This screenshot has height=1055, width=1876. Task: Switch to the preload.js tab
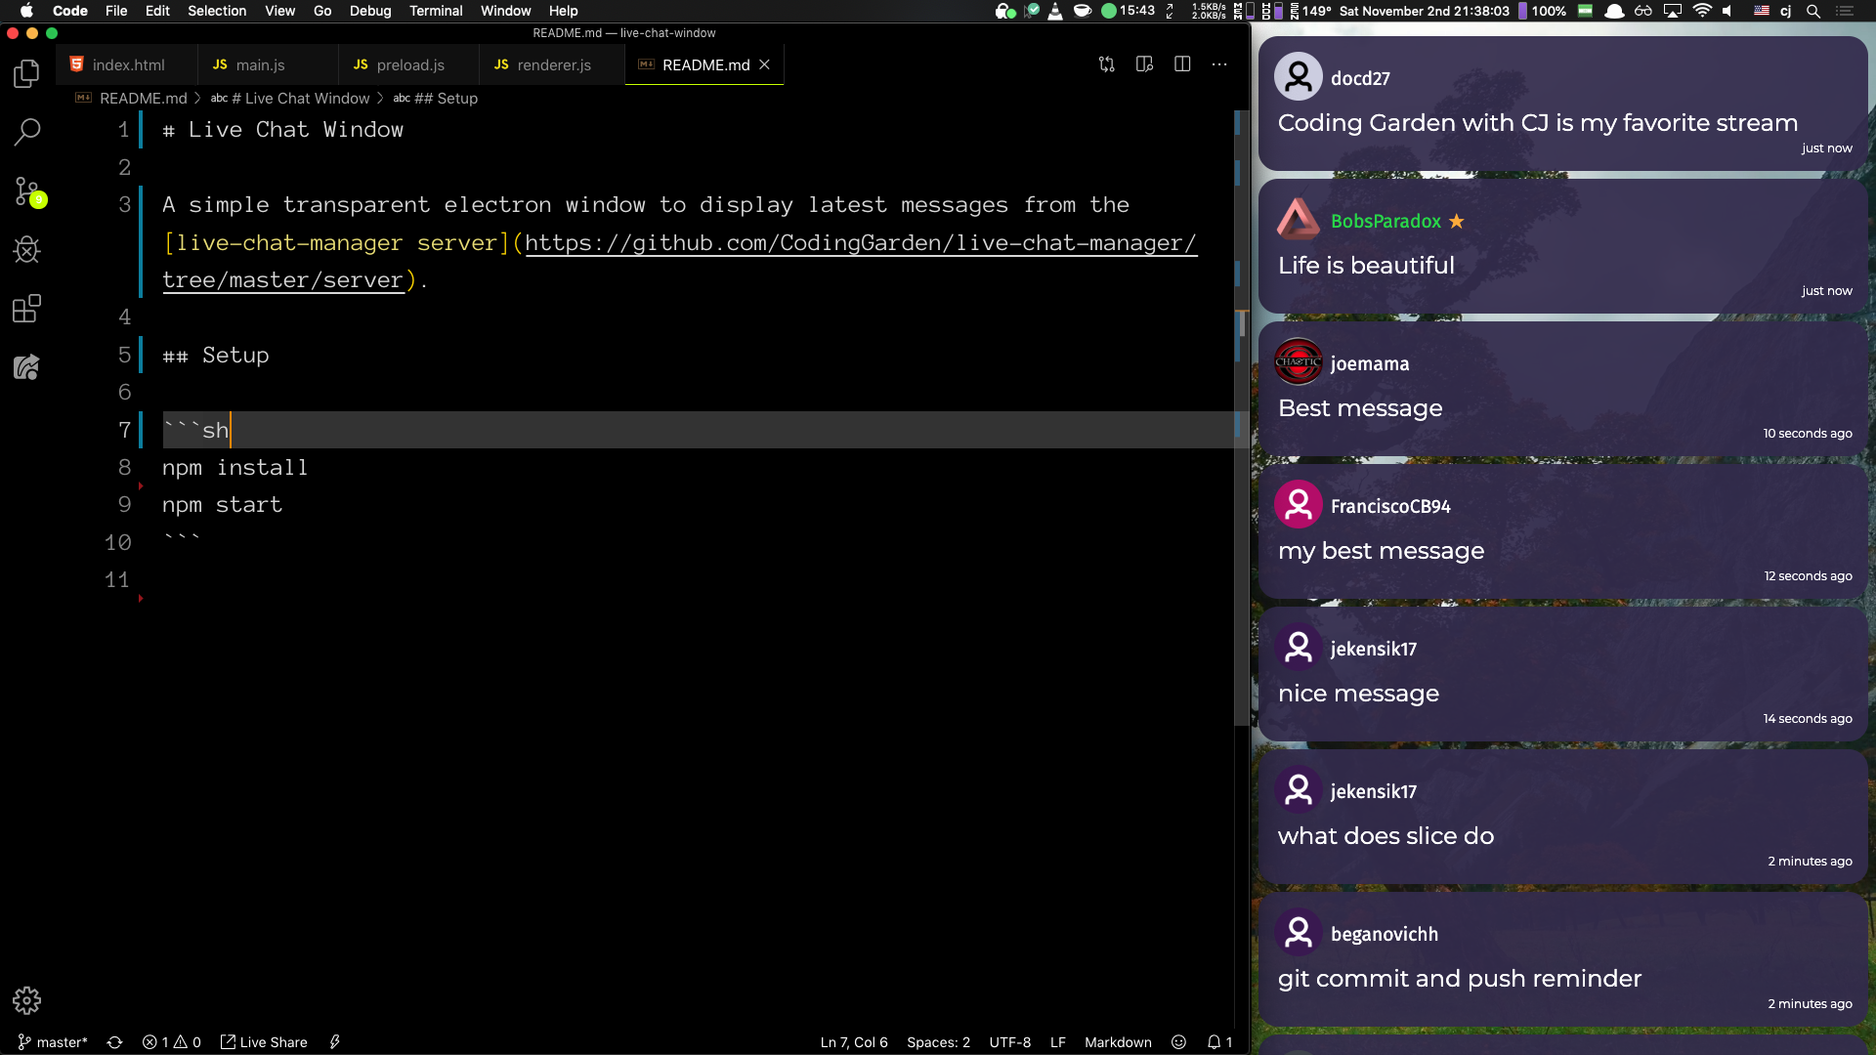(x=408, y=64)
